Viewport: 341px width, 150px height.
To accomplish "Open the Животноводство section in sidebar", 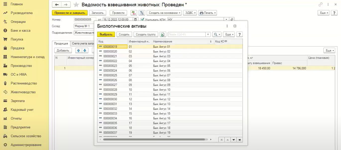I will click(x=23, y=92).
